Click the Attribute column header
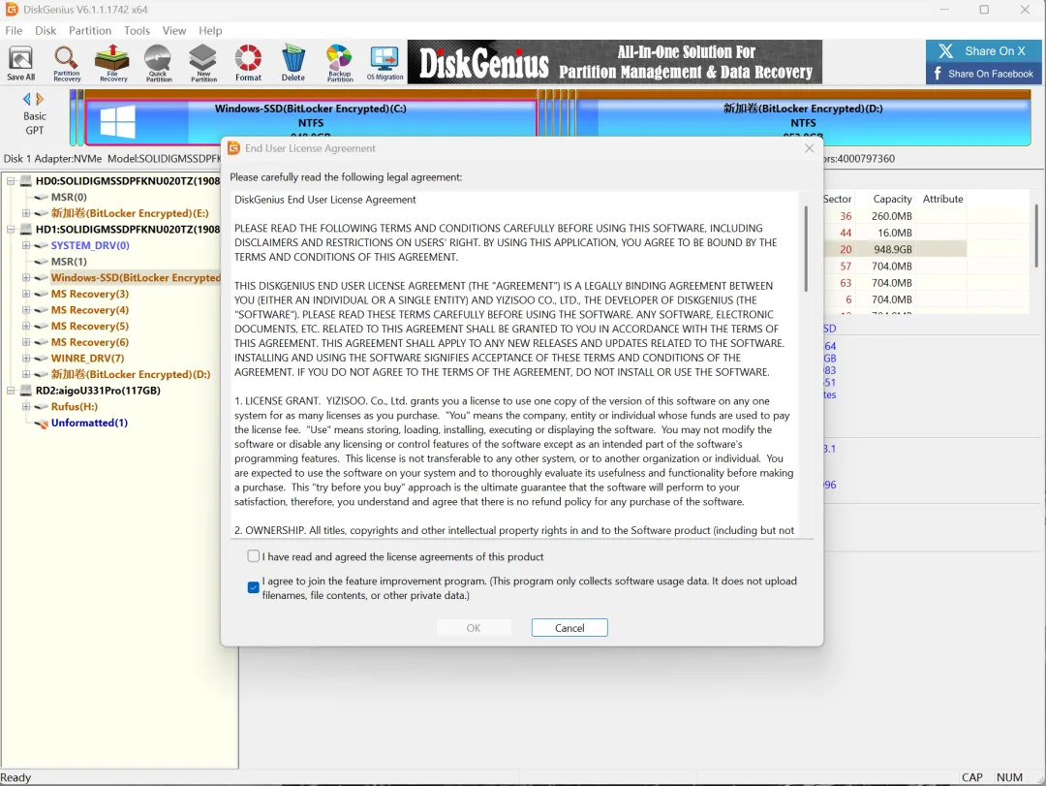This screenshot has width=1046, height=786. (942, 199)
